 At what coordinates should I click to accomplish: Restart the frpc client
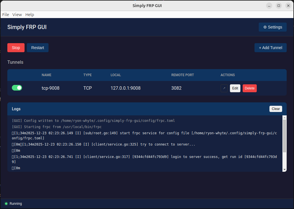click(37, 47)
